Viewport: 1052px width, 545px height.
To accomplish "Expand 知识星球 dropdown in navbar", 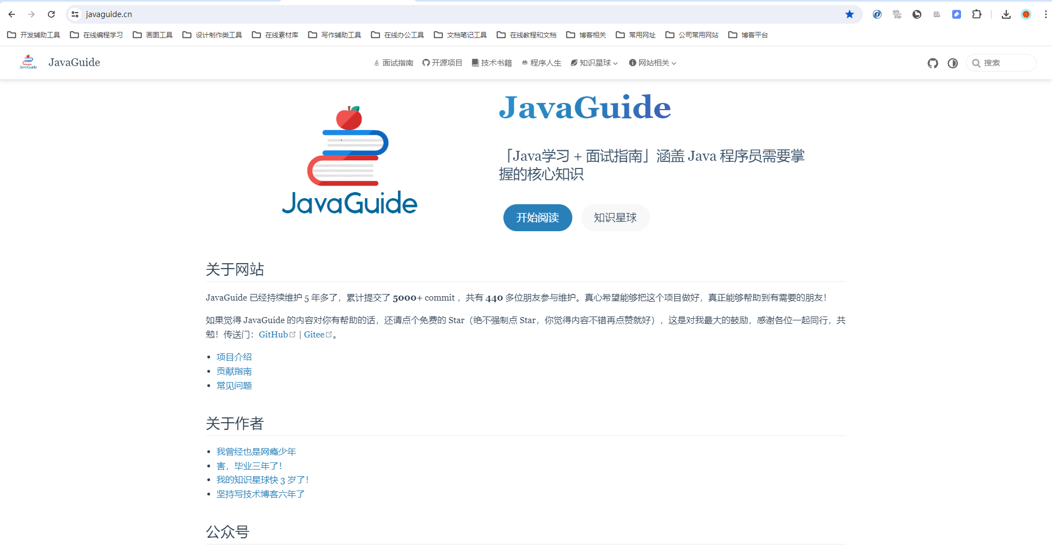I will coord(594,63).
